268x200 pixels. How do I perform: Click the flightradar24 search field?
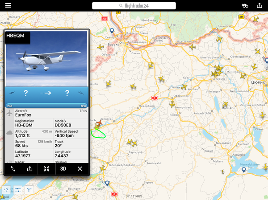pyautogui.click(x=134, y=6)
